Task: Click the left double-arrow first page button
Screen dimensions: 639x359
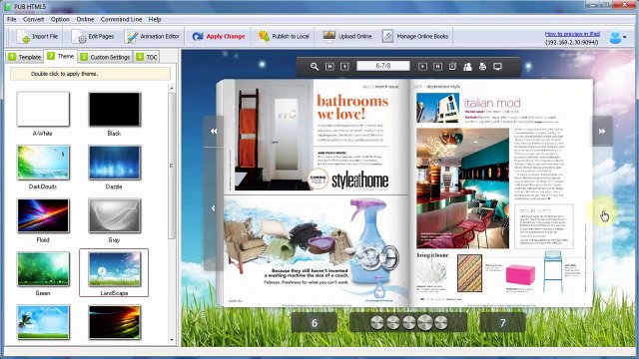Action: click(x=214, y=131)
